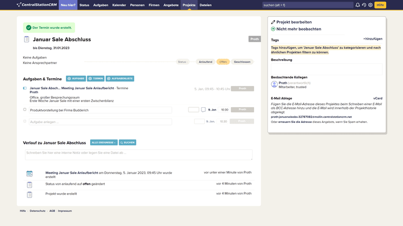The width and height of the screenshot is (403, 226).
Task: Set project status to Anlaufend
Action: 205,62
